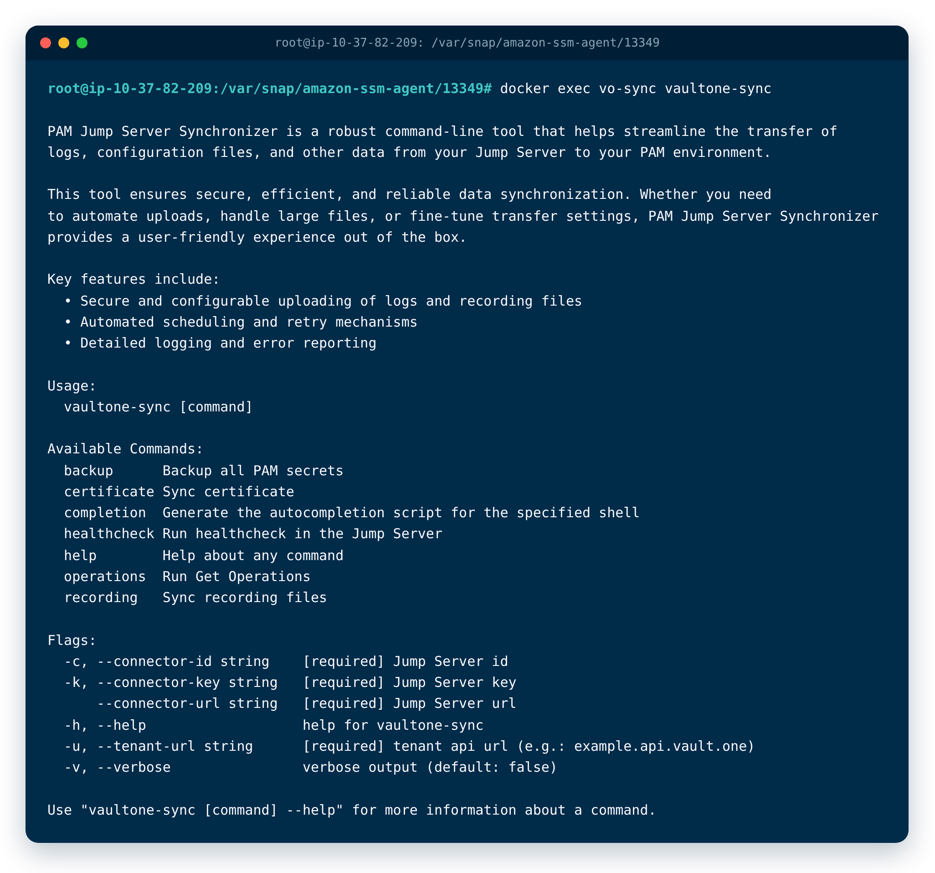Click the '[required] tenant api url' description
This screenshot has height=873, width=935.
pyautogui.click(x=529, y=746)
